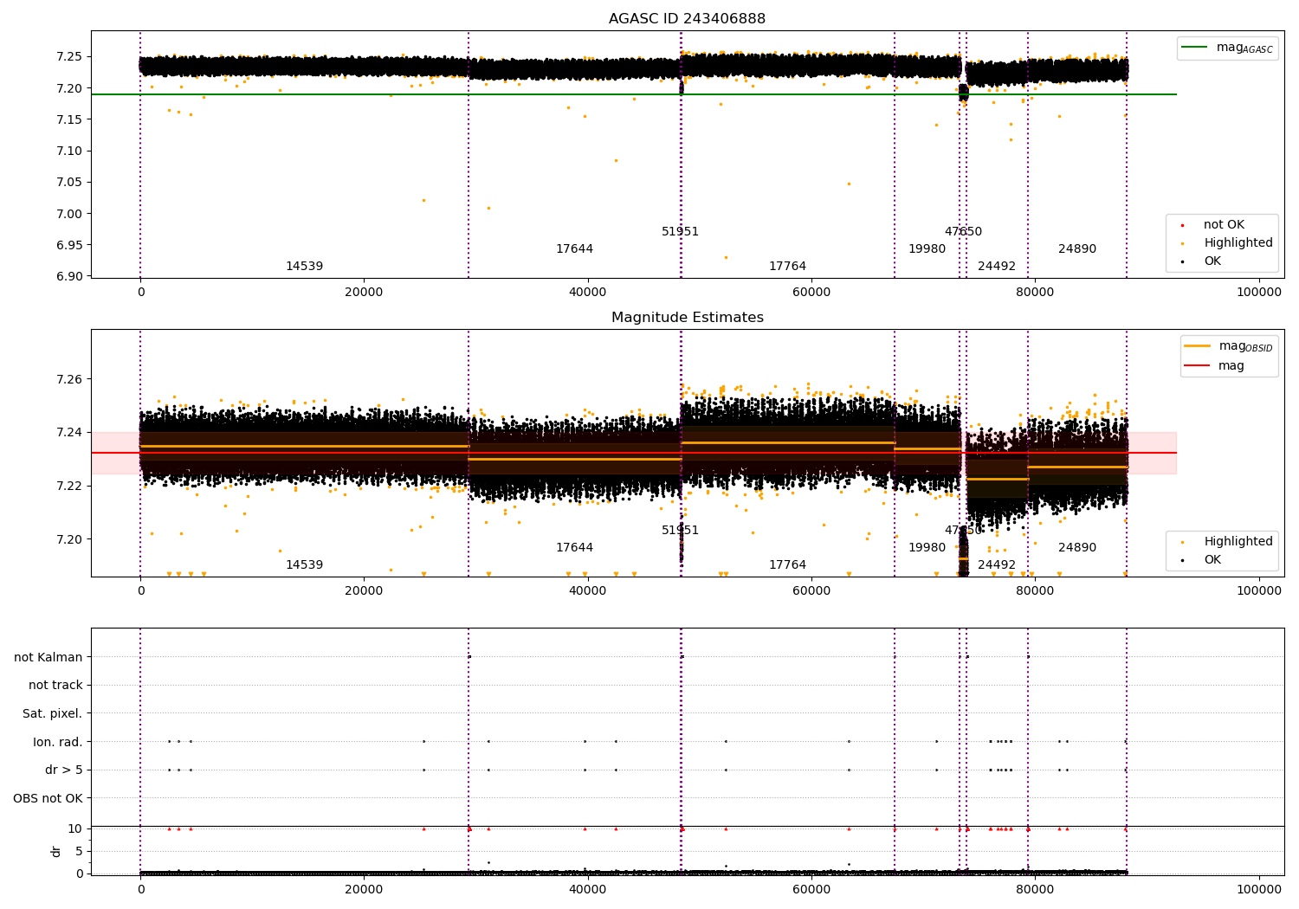Select the red "mag" entry in the middle legend
Image resolution: width=1299 pixels, height=909 pixels.
1213,366
